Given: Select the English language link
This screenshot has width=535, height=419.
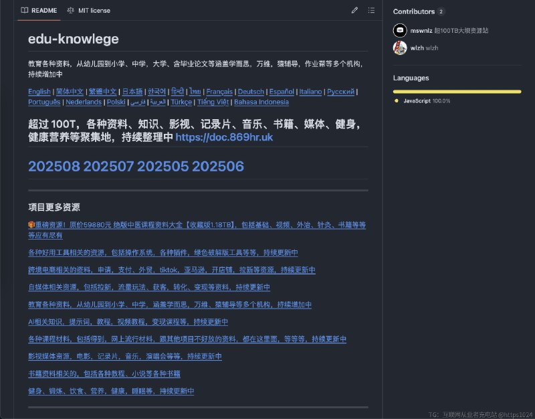Looking at the screenshot, I should pos(39,91).
